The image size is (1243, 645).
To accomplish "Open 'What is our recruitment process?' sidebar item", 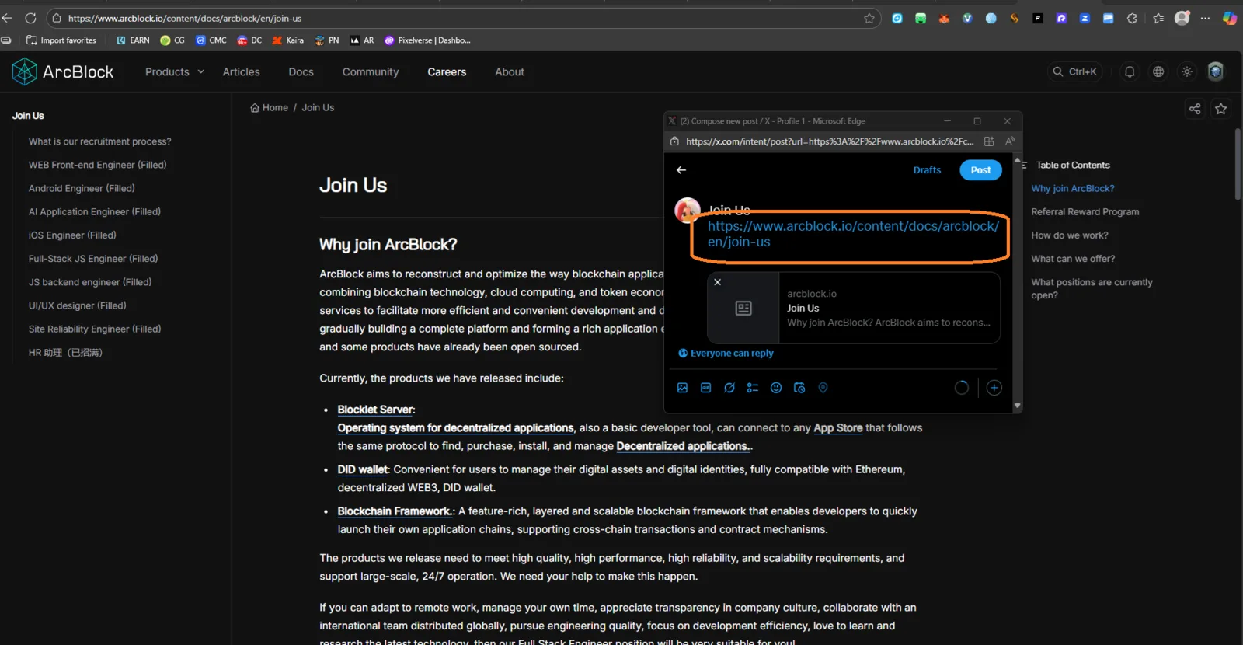I will [100, 141].
